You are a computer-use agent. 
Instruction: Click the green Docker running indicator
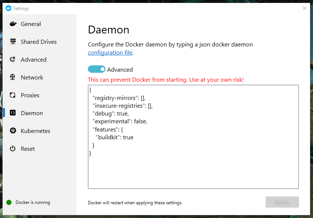[x=10, y=202]
